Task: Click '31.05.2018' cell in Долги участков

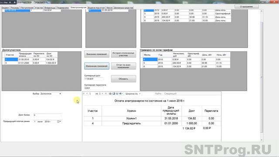Action: (25, 59)
